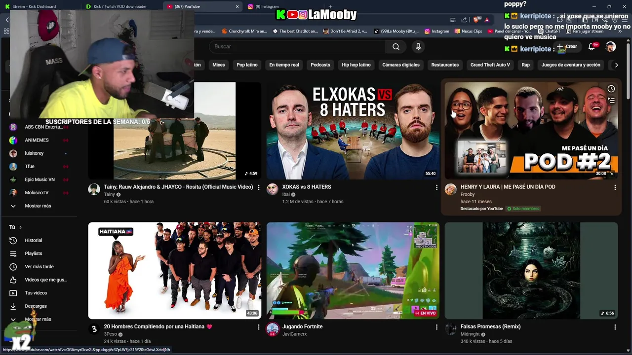Open ELXOKAS vs 8 HATERS thumbnail
This screenshot has width=632, height=355.
tap(353, 131)
